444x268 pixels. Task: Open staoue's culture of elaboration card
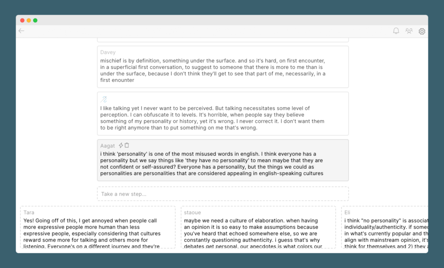coord(258,228)
